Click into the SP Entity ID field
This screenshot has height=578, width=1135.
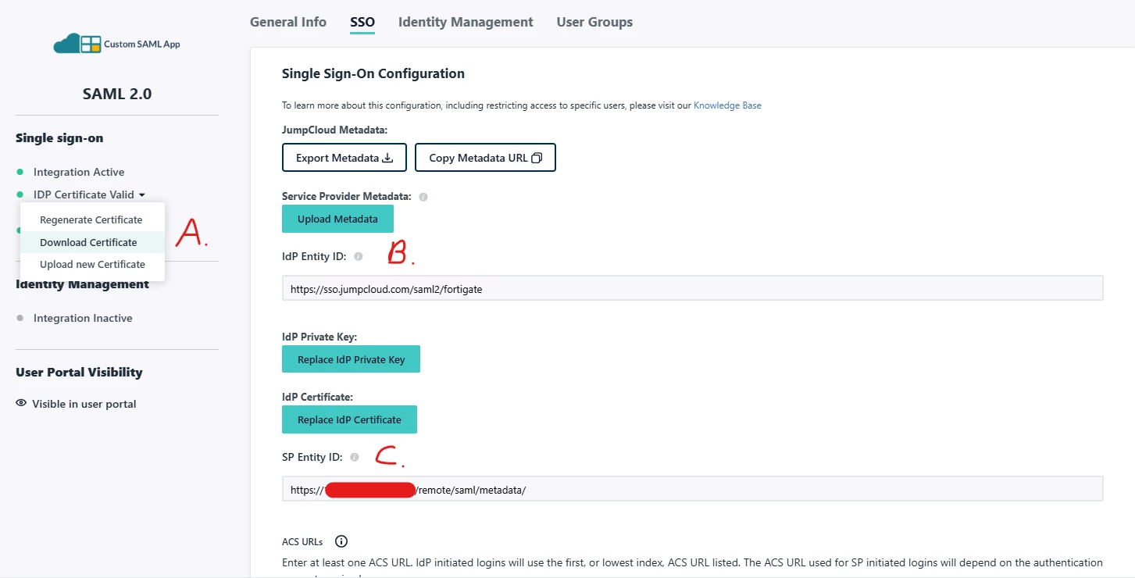[692, 489]
